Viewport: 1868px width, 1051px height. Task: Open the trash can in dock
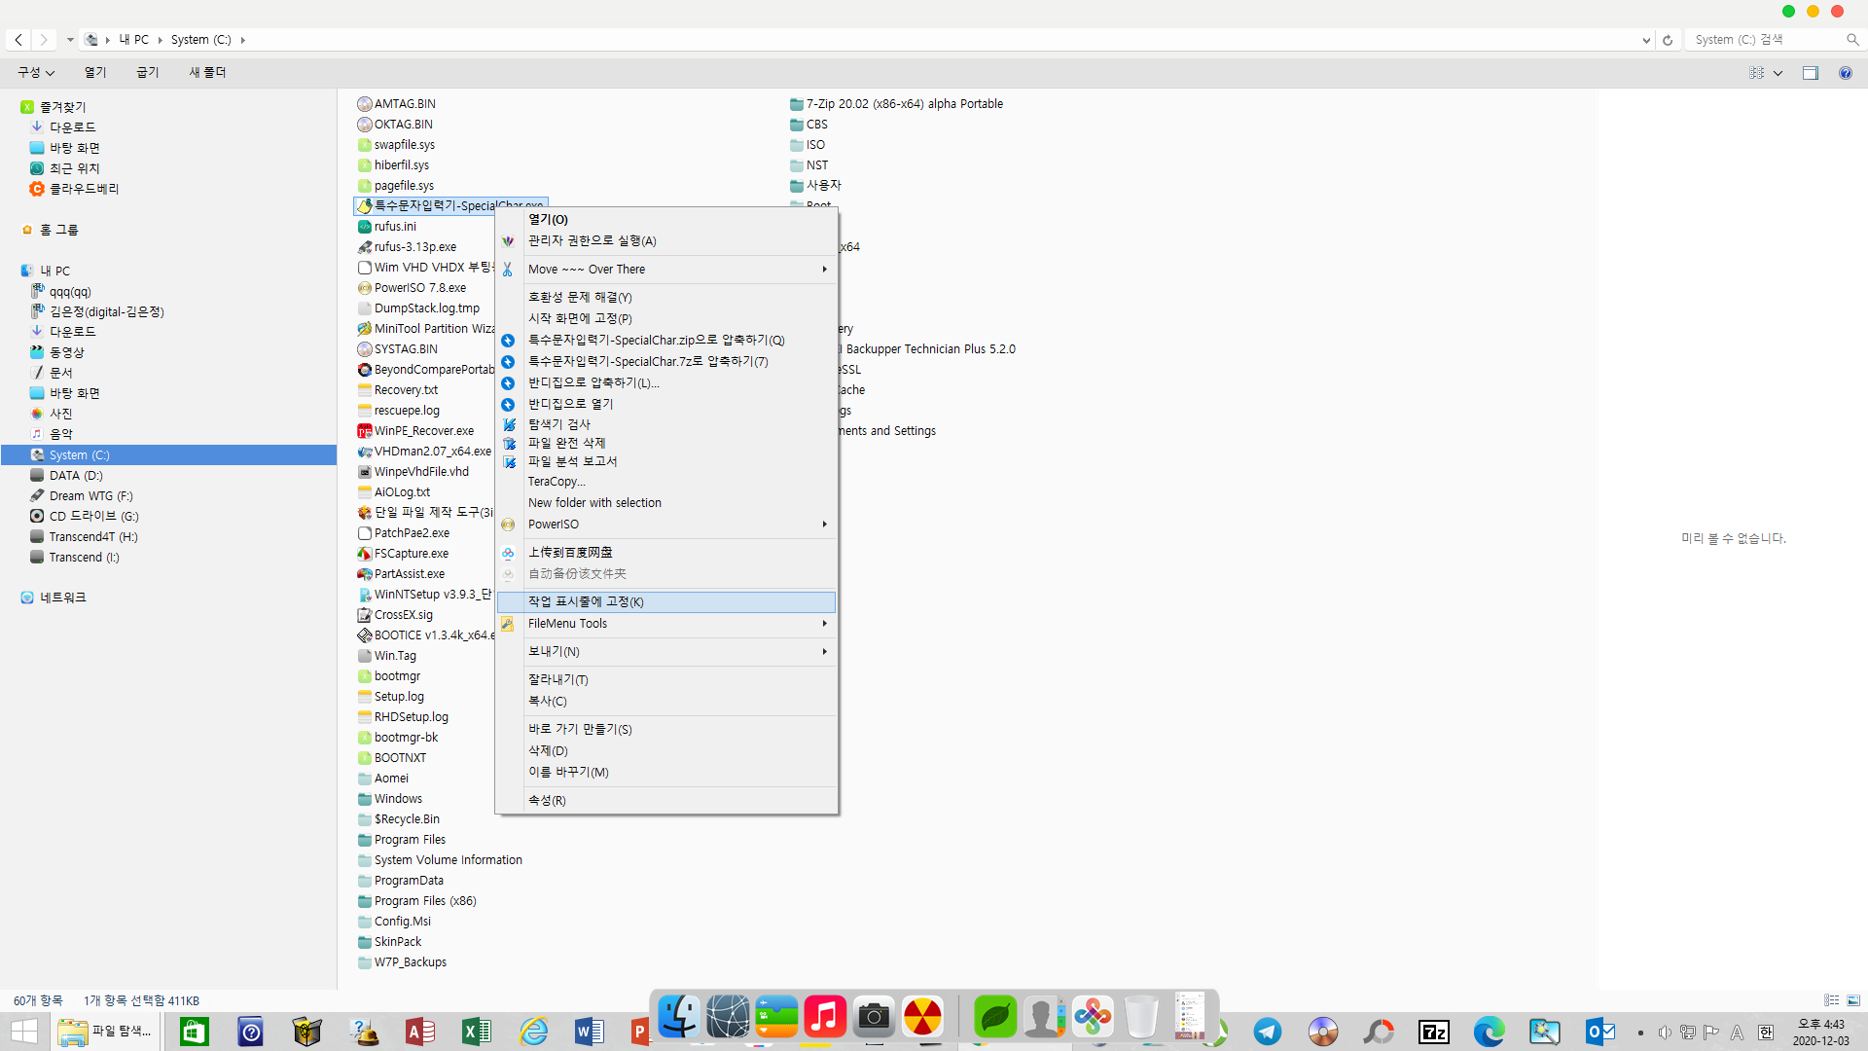click(1141, 1017)
